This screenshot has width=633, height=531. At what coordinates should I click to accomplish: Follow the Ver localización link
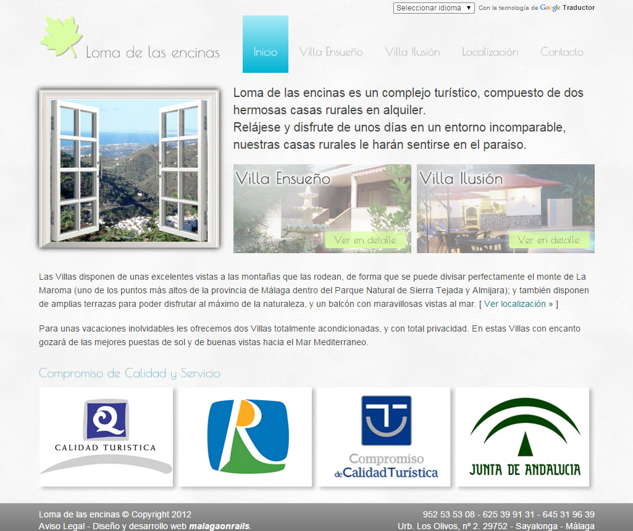(x=514, y=304)
